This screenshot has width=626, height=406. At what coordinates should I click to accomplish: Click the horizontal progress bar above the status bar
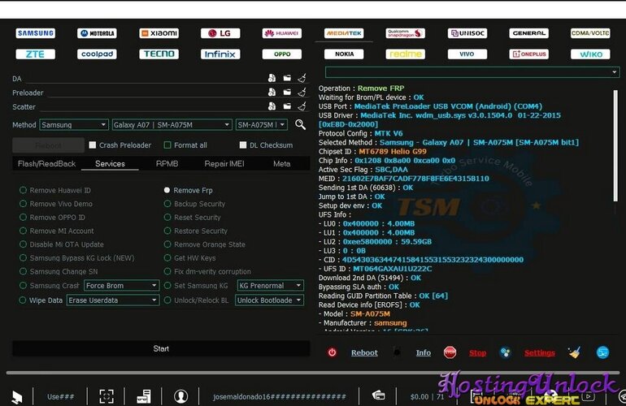[x=313, y=373]
